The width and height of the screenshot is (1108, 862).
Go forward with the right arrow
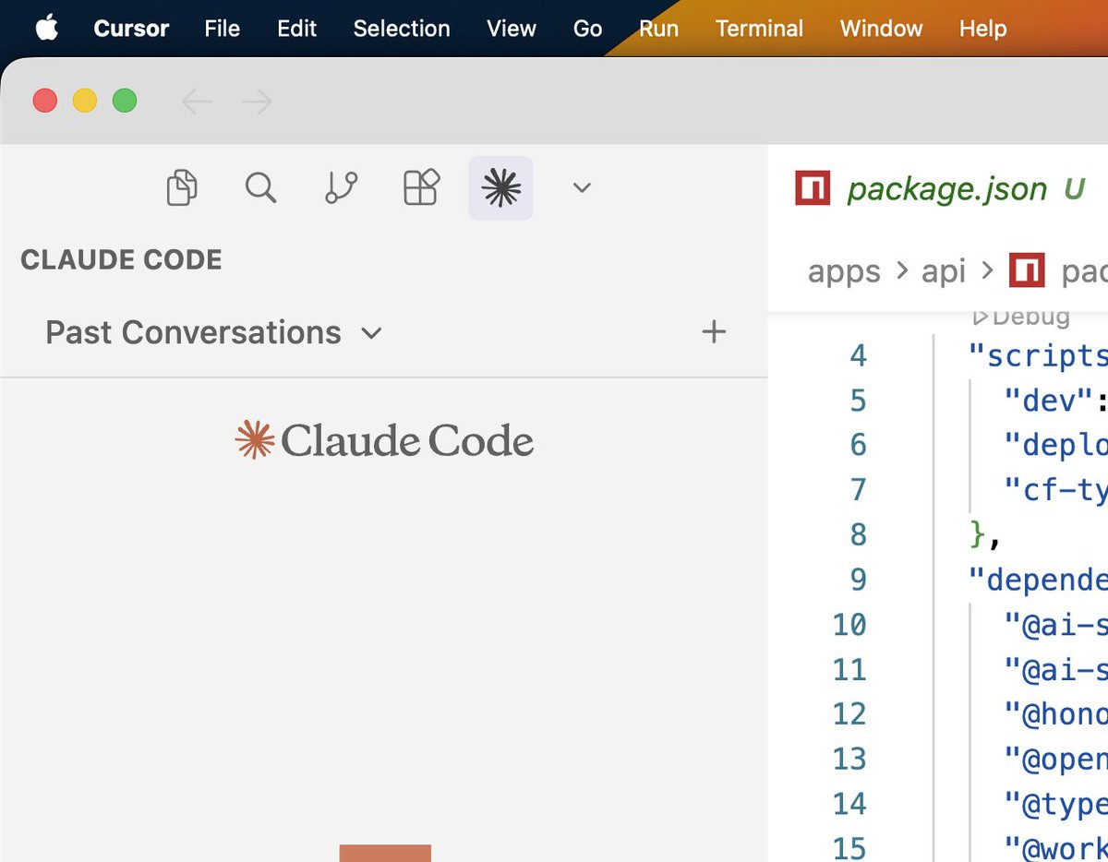click(256, 102)
